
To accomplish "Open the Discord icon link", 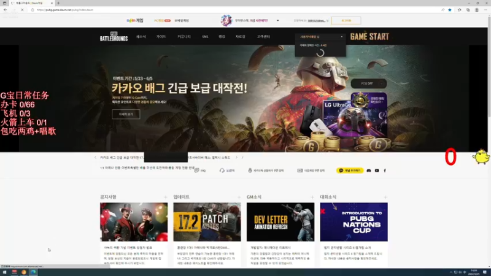I will 369,171.
